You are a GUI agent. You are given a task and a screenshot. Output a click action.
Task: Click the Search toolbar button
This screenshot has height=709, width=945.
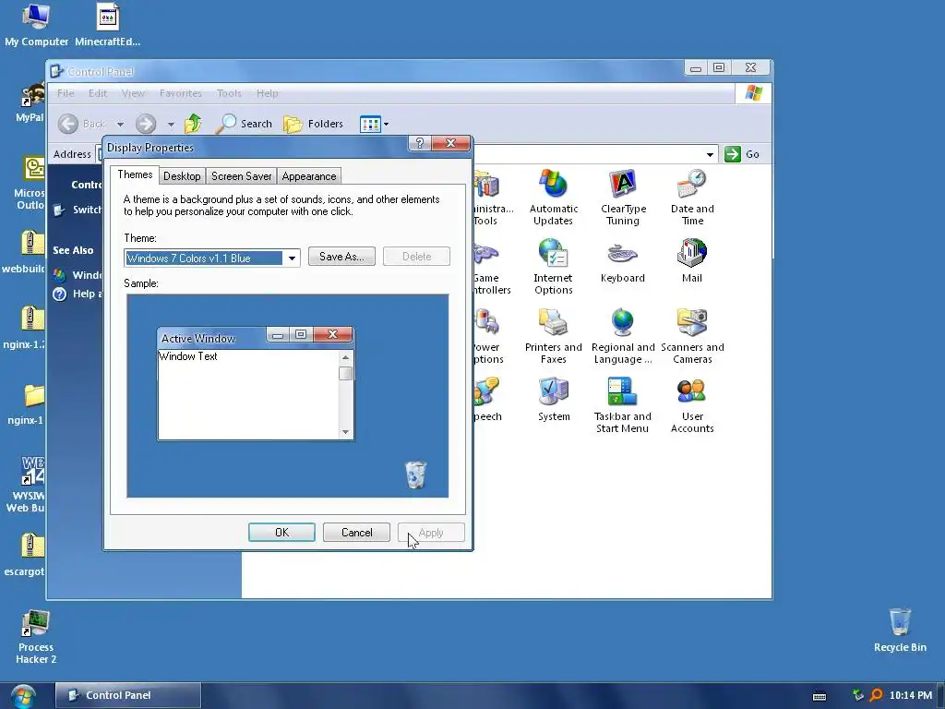coord(244,124)
